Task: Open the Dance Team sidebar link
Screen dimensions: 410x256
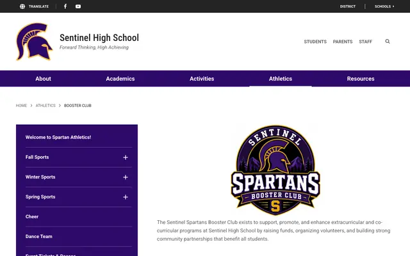Action: pyautogui.click(x=39, y=236)
